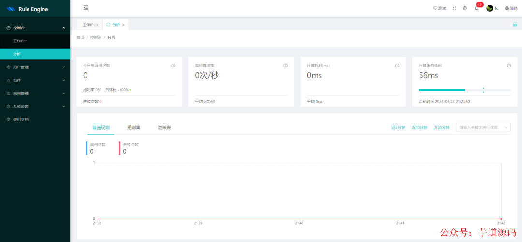The width and height of the screenshot is (522, 242).
Task: Click the 规则管理 grid icon in sidebar
Action: click(9, 94)
